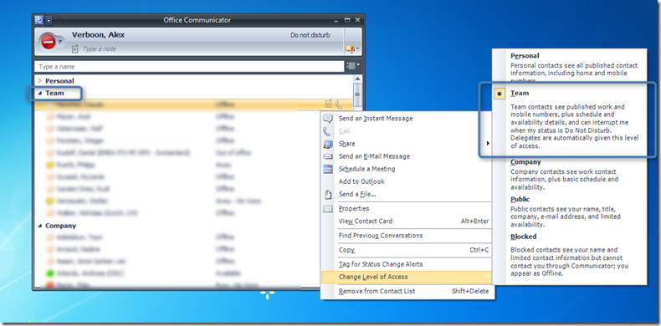Click the Share menu icon
Viewport: 661px width, 326px height.
click(328, 144)
